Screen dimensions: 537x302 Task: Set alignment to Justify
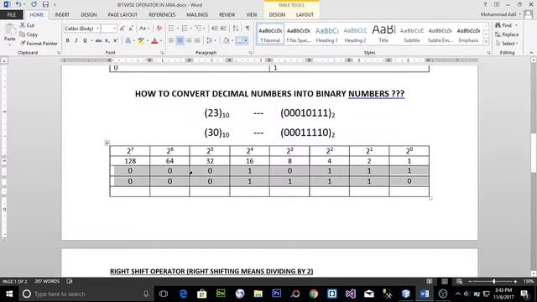coord(197,41)
